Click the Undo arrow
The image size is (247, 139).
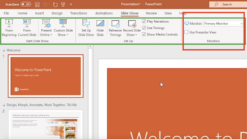(45, 5)
